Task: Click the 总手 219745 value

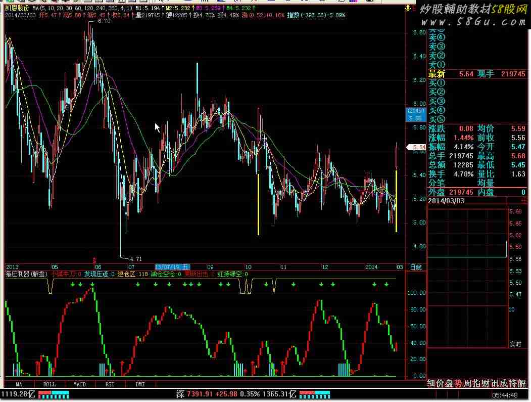Action: pos(461,156)
